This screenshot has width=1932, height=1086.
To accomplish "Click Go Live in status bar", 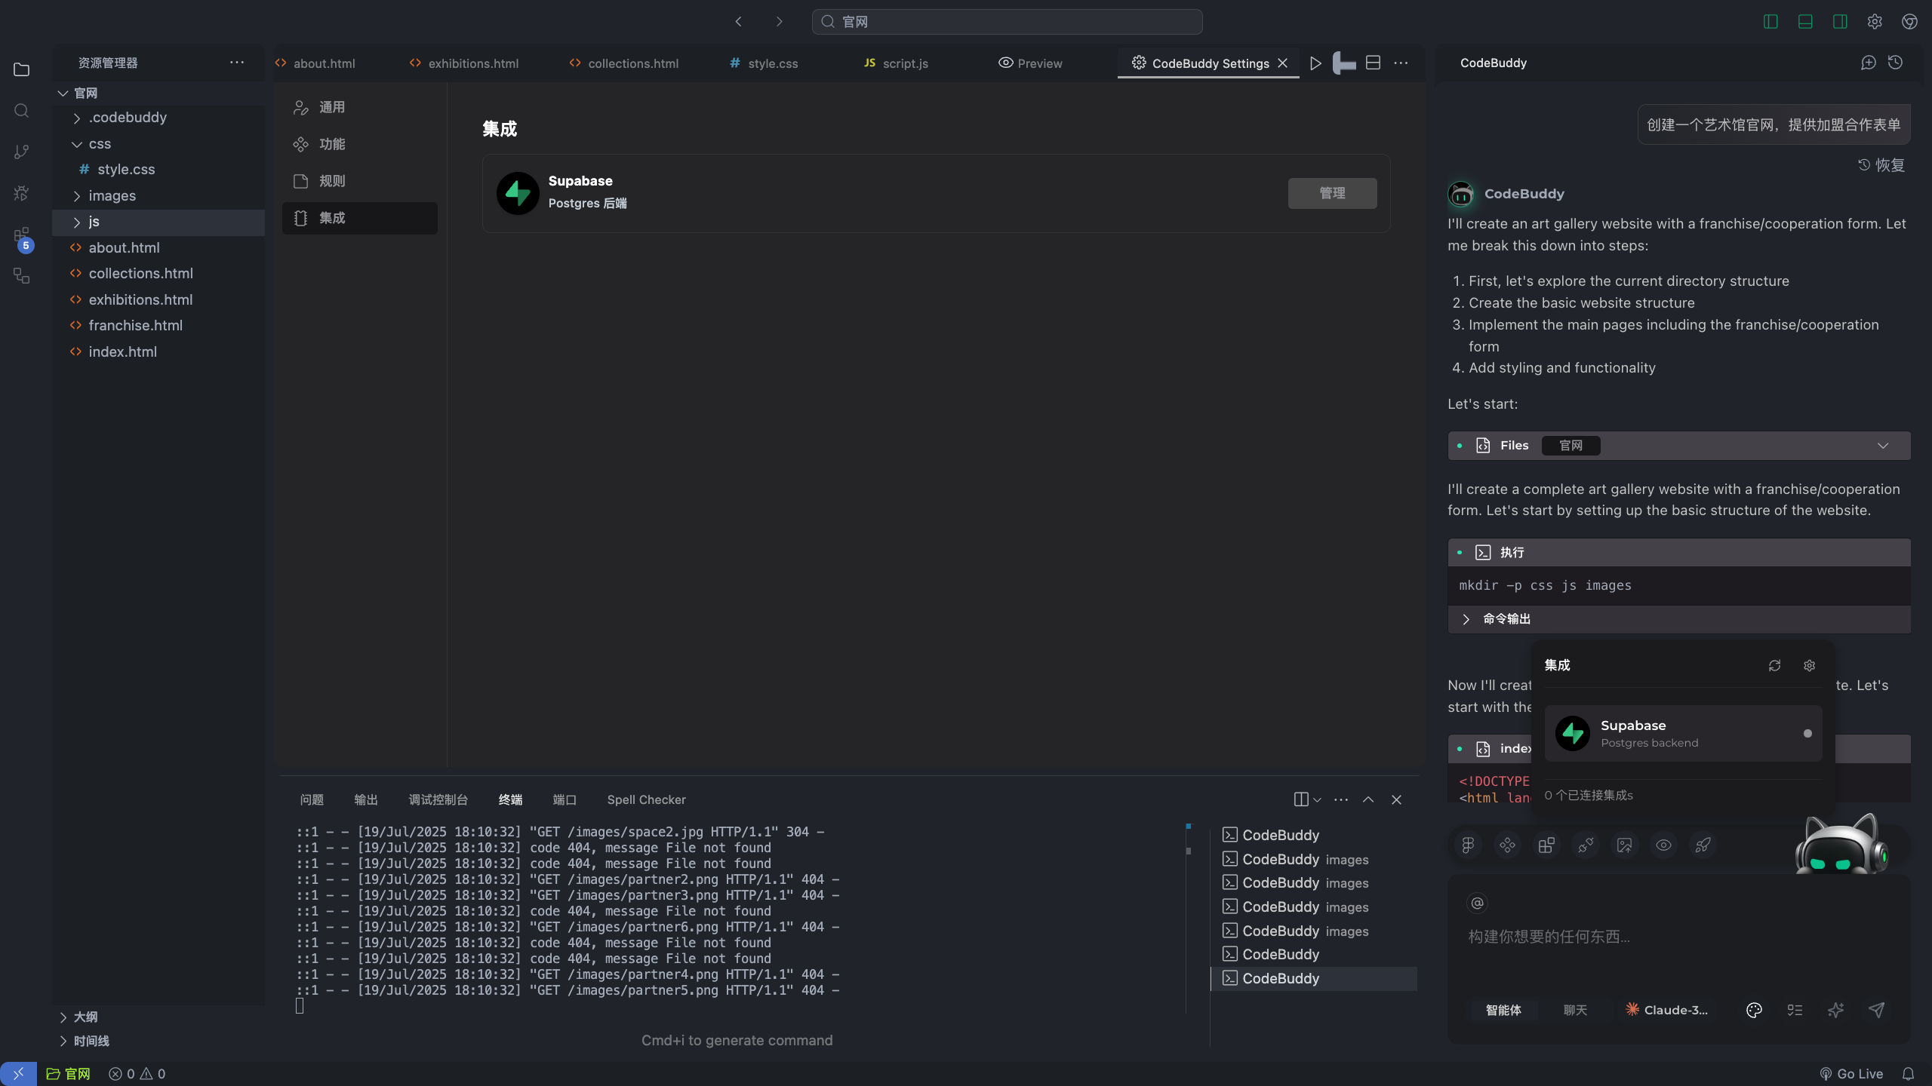I will tap(1851, 1074).
